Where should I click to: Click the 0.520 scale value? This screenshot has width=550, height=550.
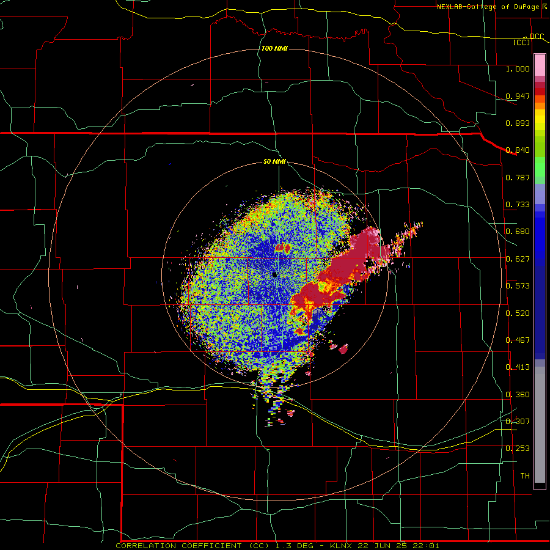518,313
